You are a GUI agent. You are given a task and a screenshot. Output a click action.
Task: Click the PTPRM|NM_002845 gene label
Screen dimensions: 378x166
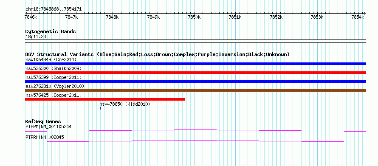(45, 137)
